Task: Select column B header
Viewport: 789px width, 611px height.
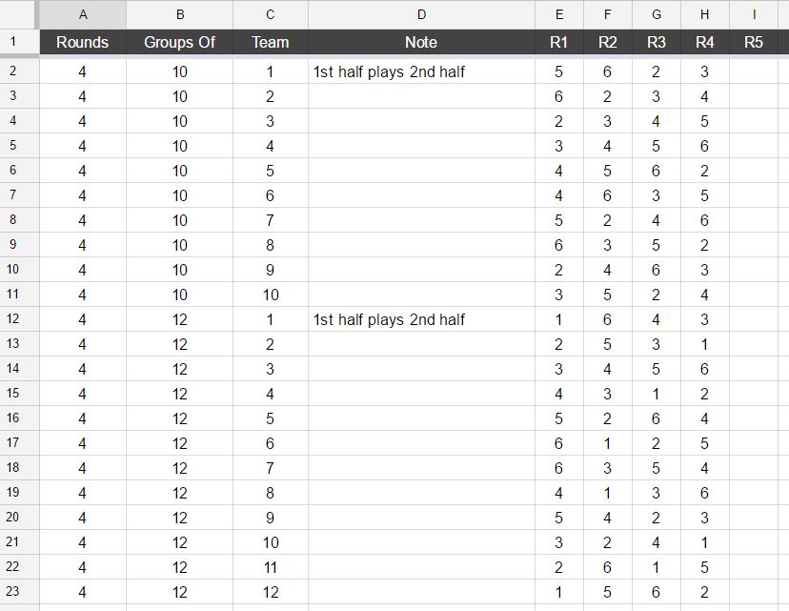Action: [179, 14]
